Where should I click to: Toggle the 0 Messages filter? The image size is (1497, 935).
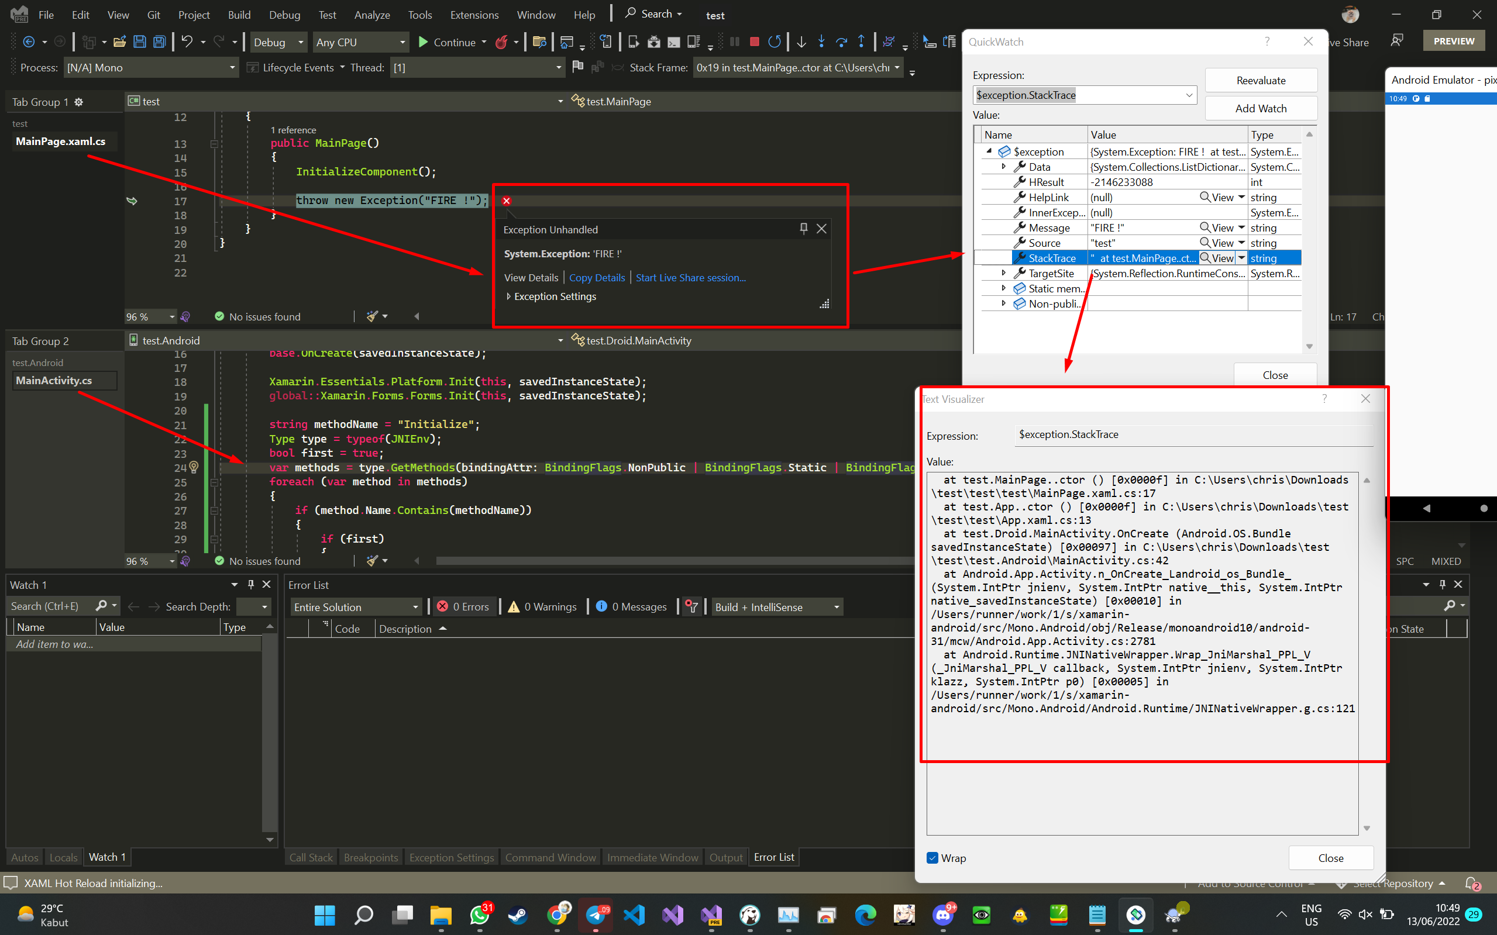632,606
